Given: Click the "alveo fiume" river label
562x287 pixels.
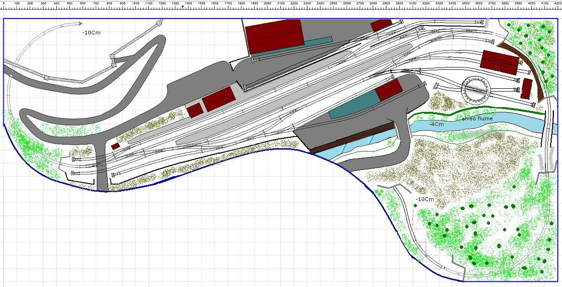Looking at the screenshot, I should (x=477, y=119).
